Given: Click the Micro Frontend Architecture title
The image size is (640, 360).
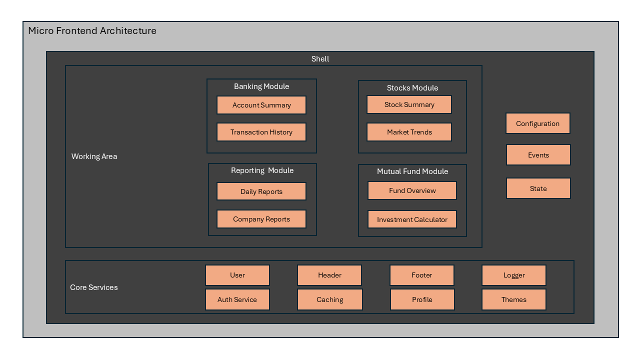Looking at the screenshot, I should (x=92, y=31).
